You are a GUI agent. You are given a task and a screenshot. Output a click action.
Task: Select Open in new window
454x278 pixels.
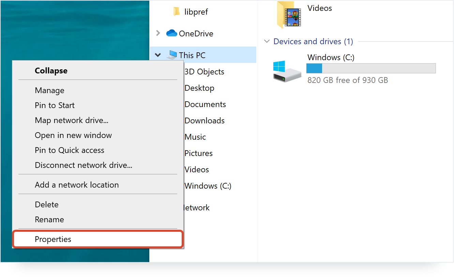pos(73,135)
